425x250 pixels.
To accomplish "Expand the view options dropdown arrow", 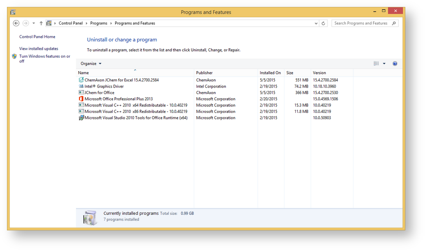I will pos(384,63).
